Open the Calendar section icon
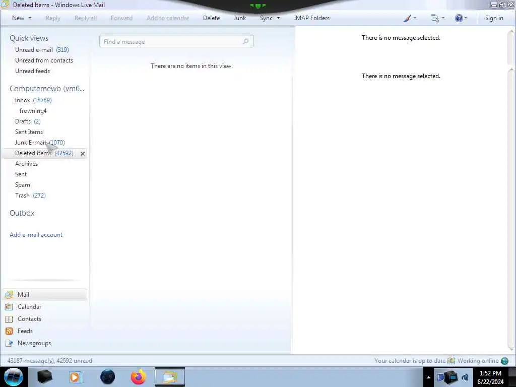 pos(9,307)
